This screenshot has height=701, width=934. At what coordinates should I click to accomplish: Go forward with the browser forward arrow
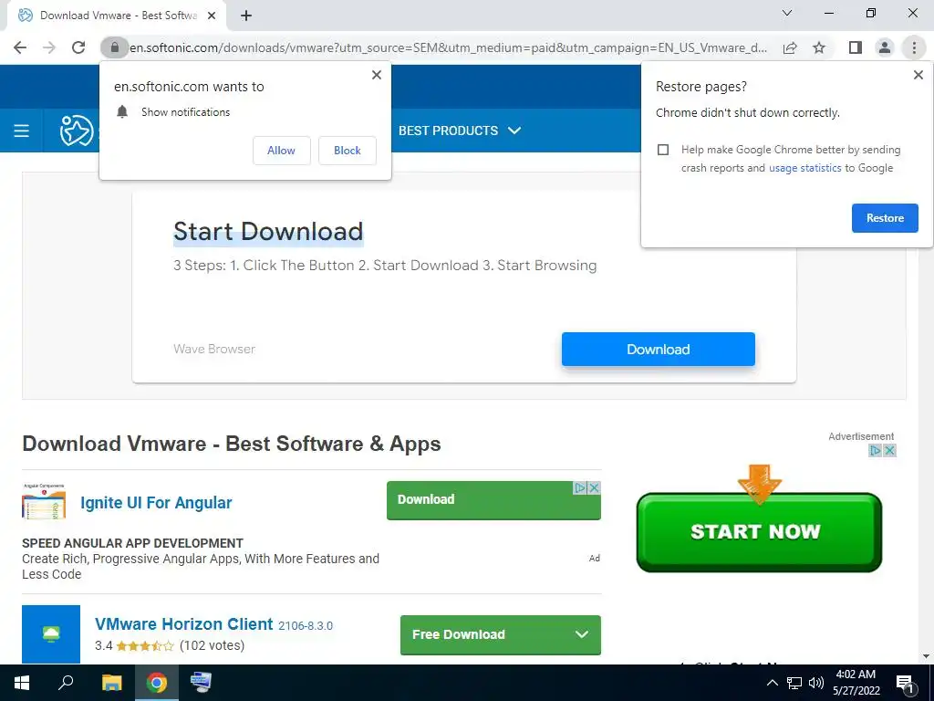[49, 47]
